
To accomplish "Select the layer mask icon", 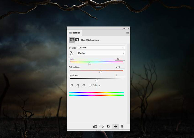I will [x=77, y=40].
